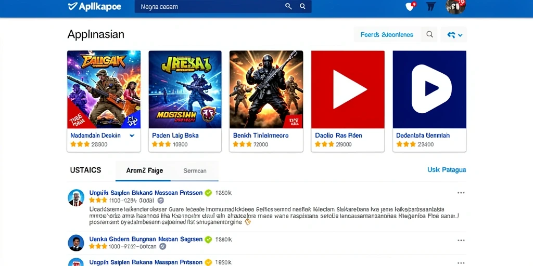Viewport: 533px width, 266px height.
Task: Click star rating of Daolio Ras Fiden card
Action: [324, 144]
